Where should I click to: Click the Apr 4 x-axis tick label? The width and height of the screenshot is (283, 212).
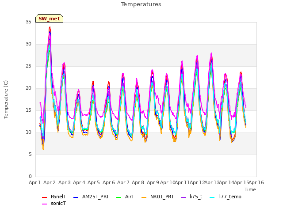click(79, 182)
